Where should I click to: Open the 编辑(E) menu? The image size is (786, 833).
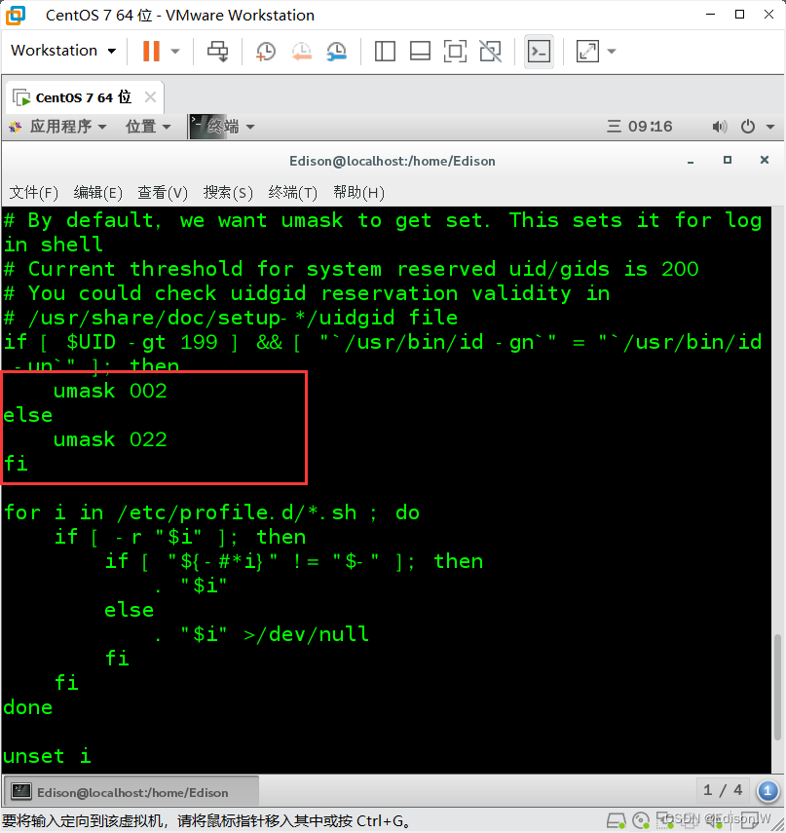(97, 192)
